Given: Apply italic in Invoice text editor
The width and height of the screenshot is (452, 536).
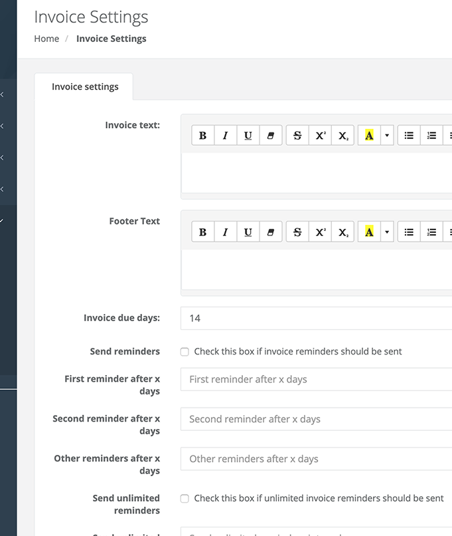Looking at the screenshot, I should [x=225, y=136].
